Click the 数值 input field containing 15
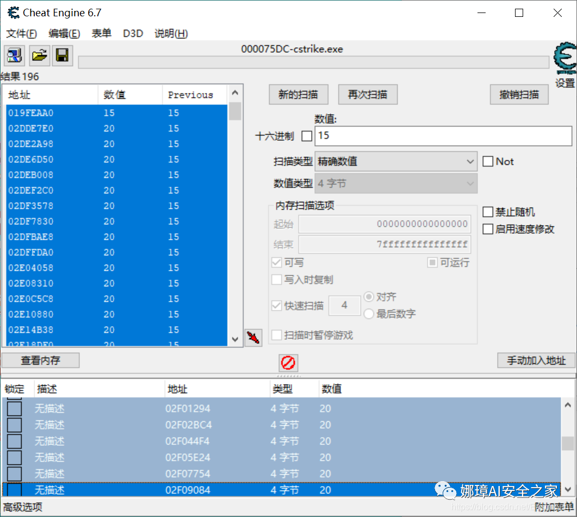The height and width of the screenshot is (517, 577). click(443, 136)
